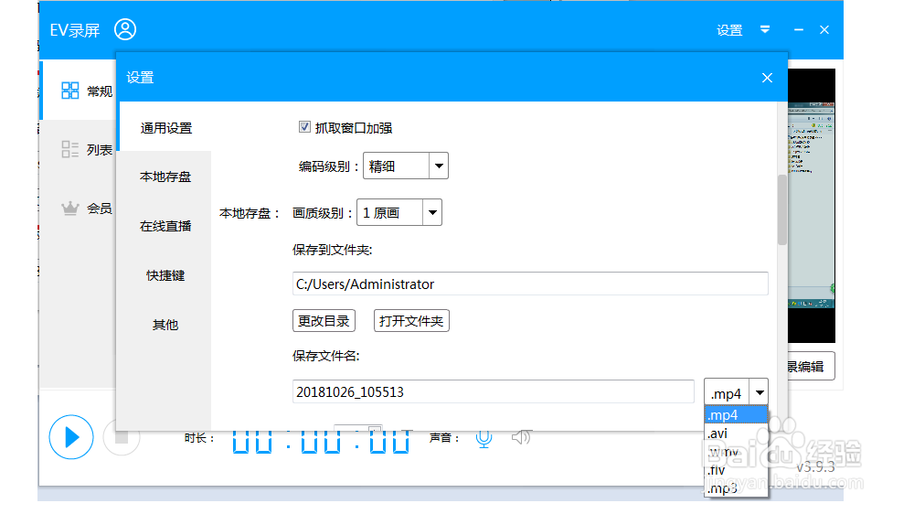Viewport: 914px width, 514px height.
Task: Collapse the file format dropdown arrow
Action: tap(759, 392)
